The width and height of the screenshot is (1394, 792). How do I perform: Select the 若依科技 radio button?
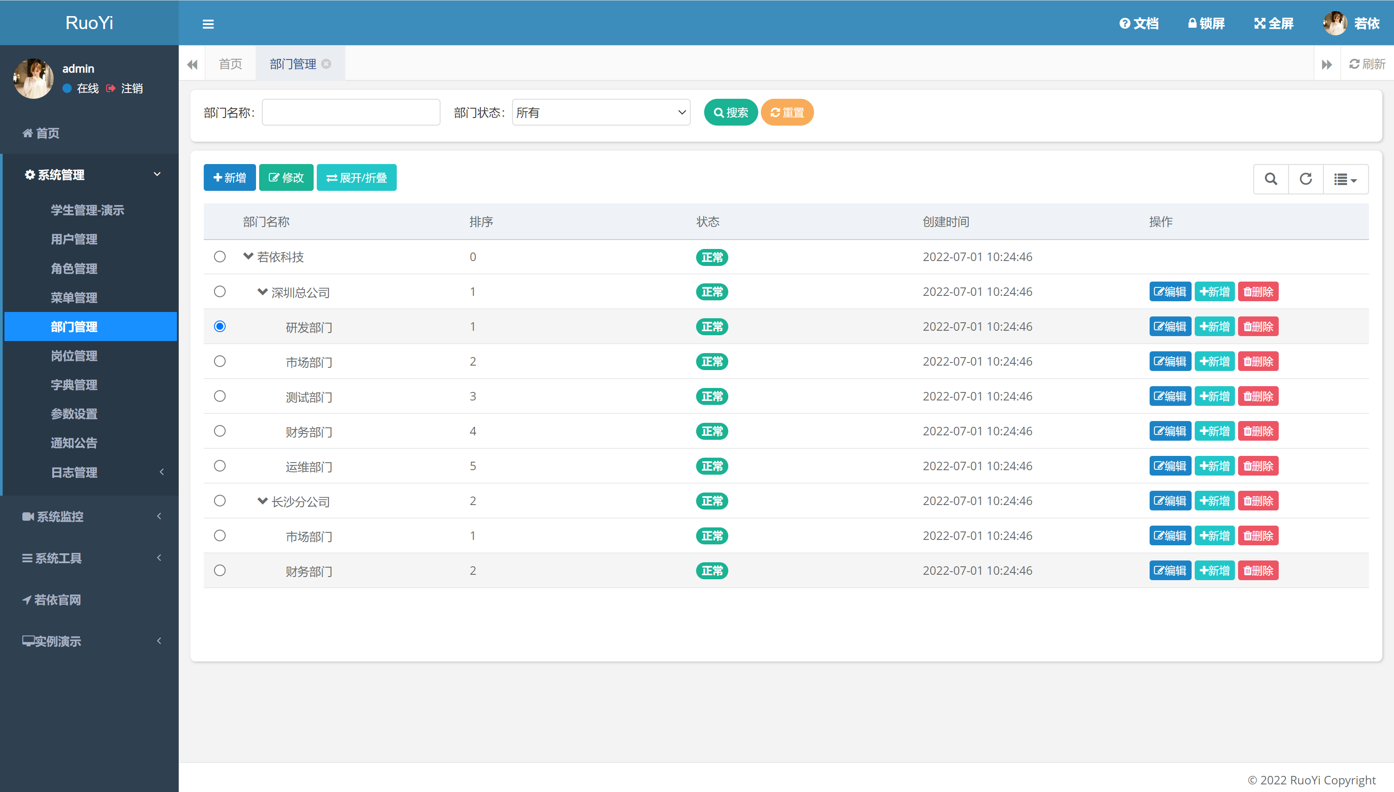pyautogui.click(x=220, y=256)
